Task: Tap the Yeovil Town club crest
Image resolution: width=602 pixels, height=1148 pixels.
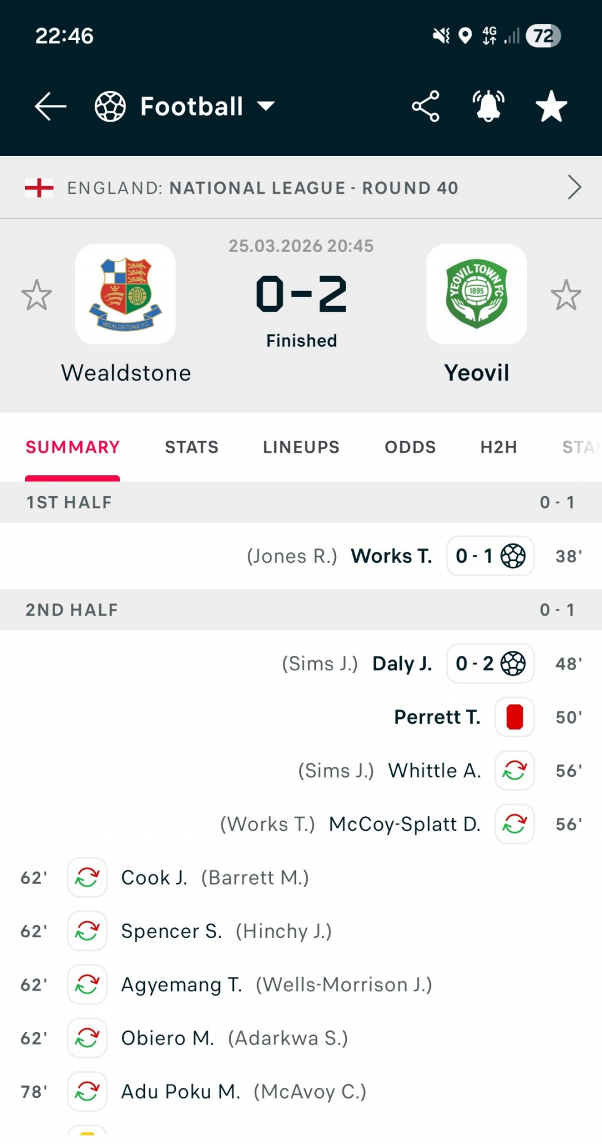Action: pos(477,294)
